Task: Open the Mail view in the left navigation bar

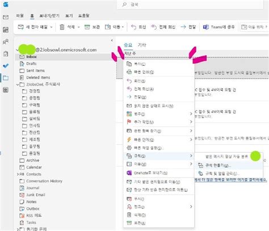Action: pos(6,18)
